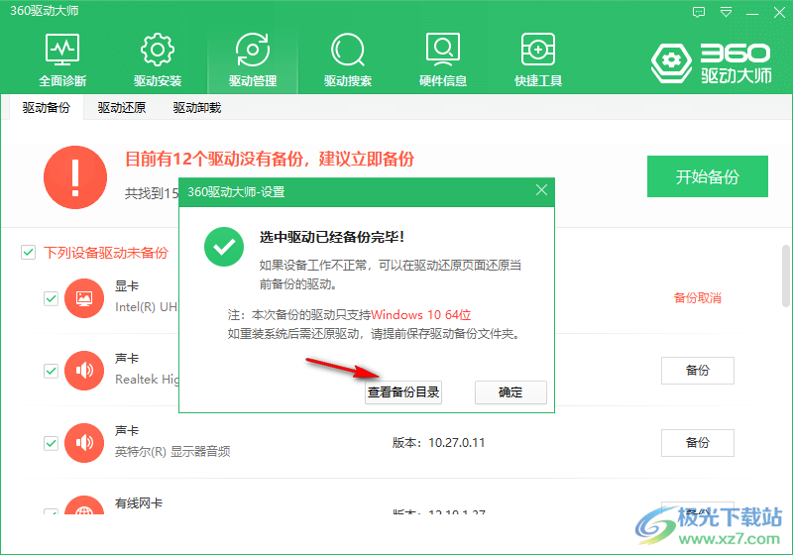Click the 选中驱动已经备份完毕! heading
The width and height of the screenshot is (793, 555).
[x=332, y=237]
